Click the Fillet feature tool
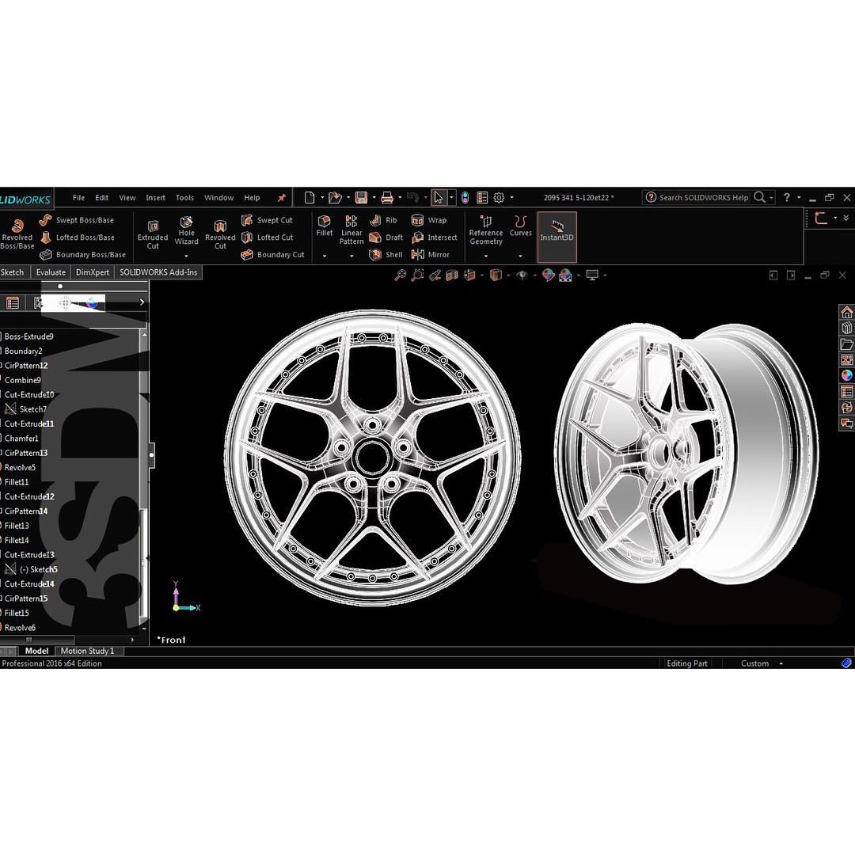The image size is (855, 855). pyautogui.click(x=324, y=228)
